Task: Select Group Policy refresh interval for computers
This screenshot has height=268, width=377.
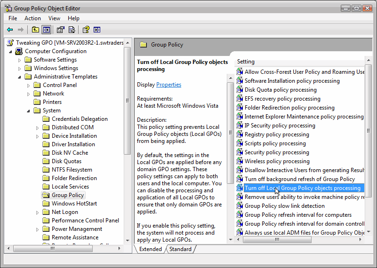Action: [x=298, y=215]
